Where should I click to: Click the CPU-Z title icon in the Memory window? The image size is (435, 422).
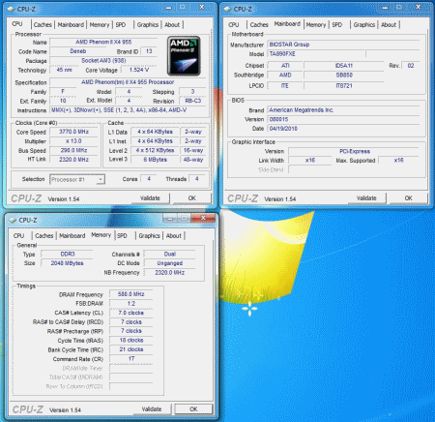[13, 220]
